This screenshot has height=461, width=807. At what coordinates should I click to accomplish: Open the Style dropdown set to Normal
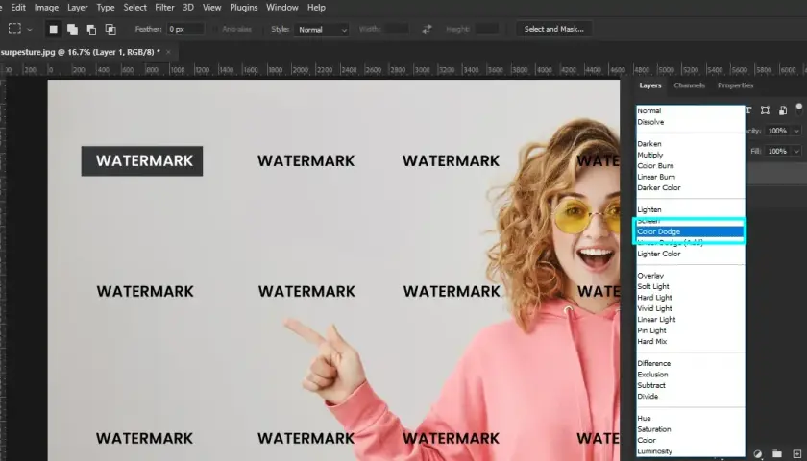tap(322, 30)
